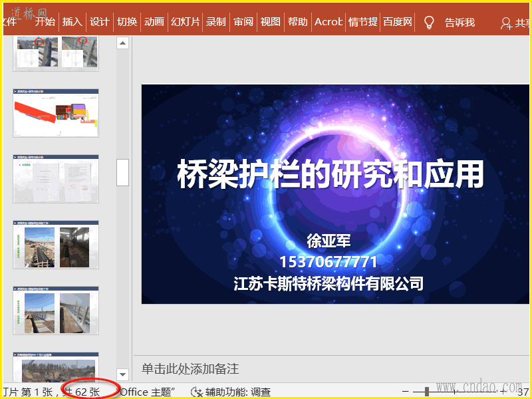Click the name text 徐亚军 on slide
The image size is (532, 399).
coord(328,241)
